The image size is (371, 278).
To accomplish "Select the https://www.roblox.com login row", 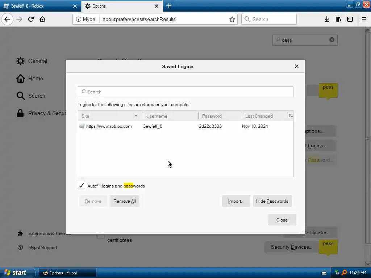I will (x=185, y=126).
